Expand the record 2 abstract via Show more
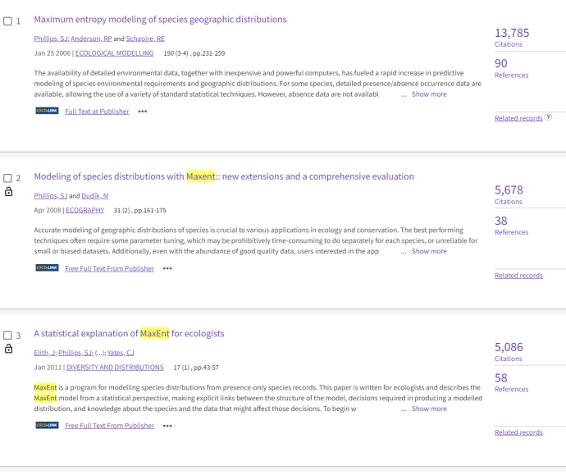566x475 pixels. (x=429, y=251)
